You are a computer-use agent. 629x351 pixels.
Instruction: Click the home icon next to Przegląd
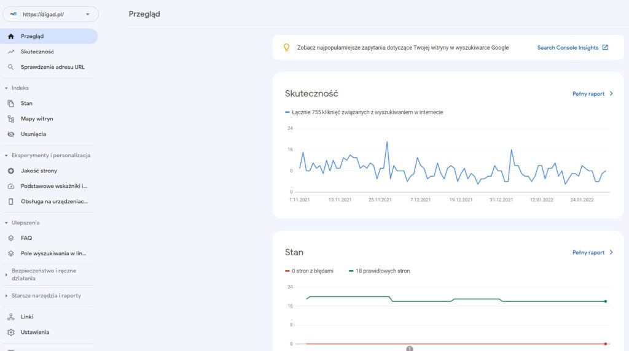11,36
